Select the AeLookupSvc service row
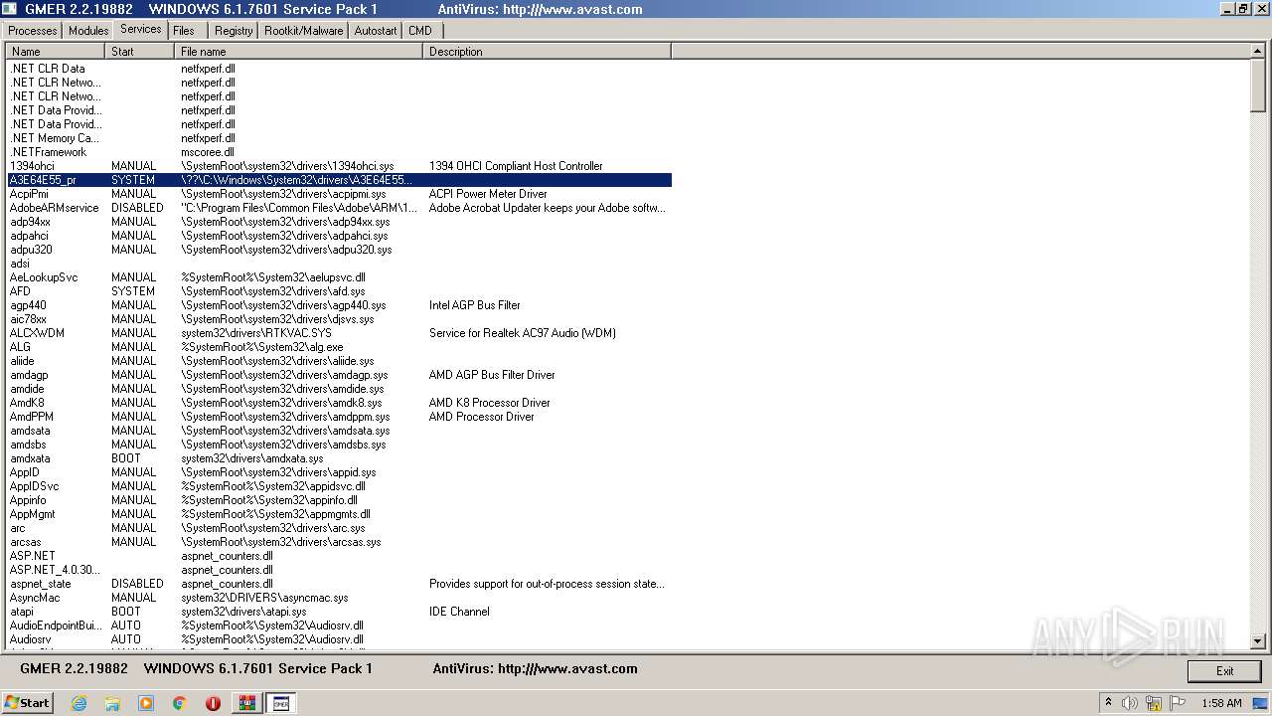Viewport: 1272px width, 716px height. pyautogui.click(x=339, y=277)
